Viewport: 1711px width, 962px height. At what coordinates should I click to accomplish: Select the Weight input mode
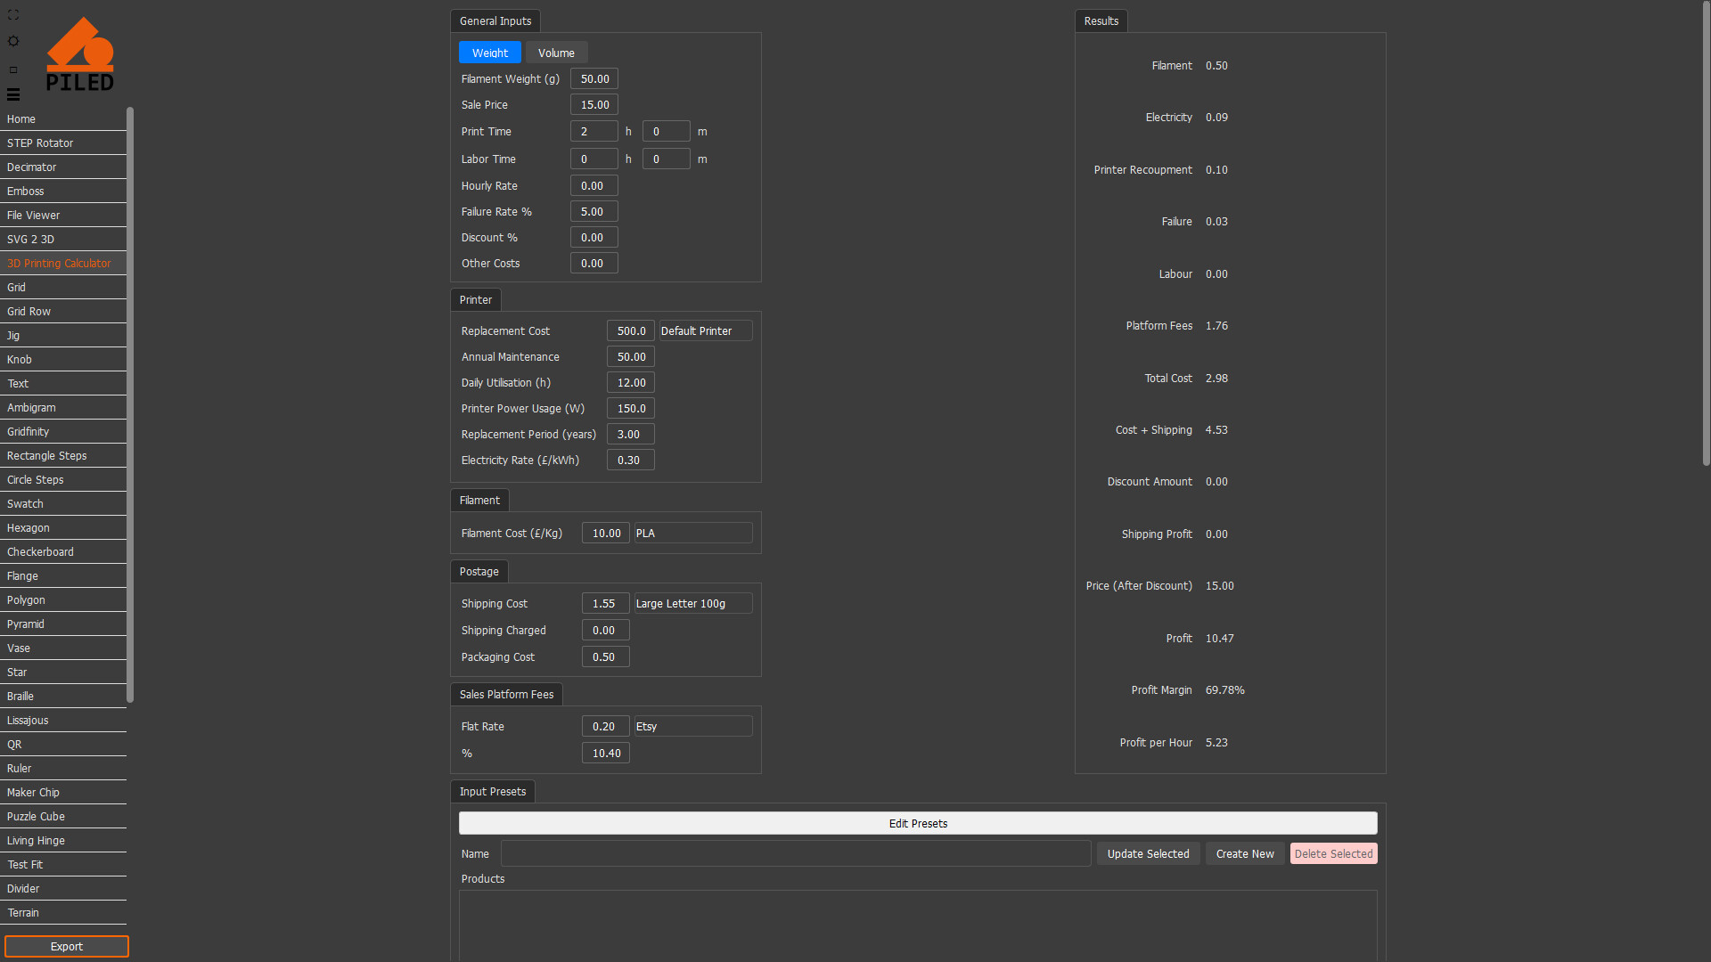[489, 52]
